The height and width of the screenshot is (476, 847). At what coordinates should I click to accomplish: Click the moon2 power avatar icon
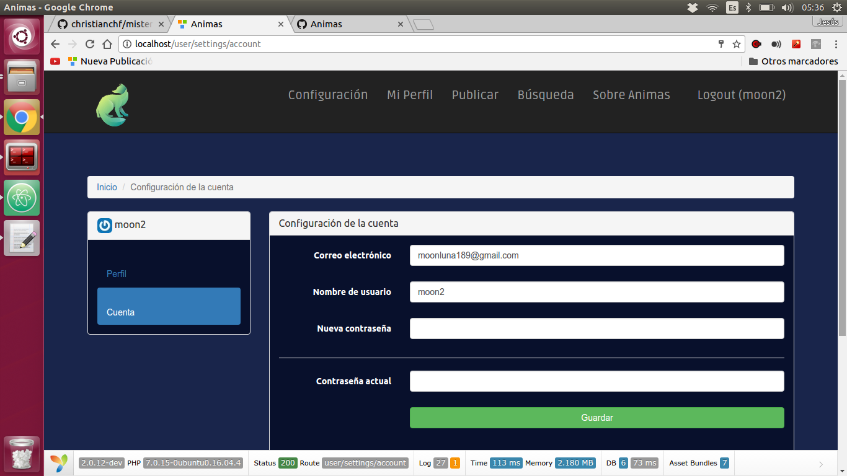pyautogui.click(x=105, y=225)
